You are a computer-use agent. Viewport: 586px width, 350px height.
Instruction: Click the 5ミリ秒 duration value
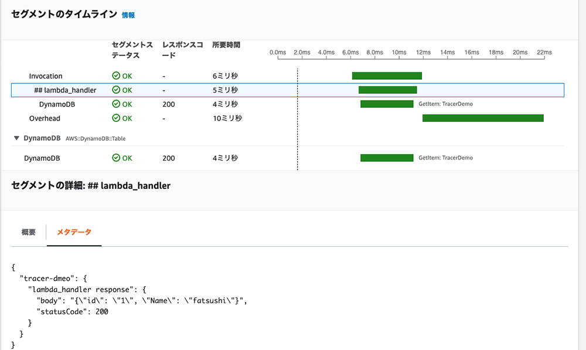(225, 90)
